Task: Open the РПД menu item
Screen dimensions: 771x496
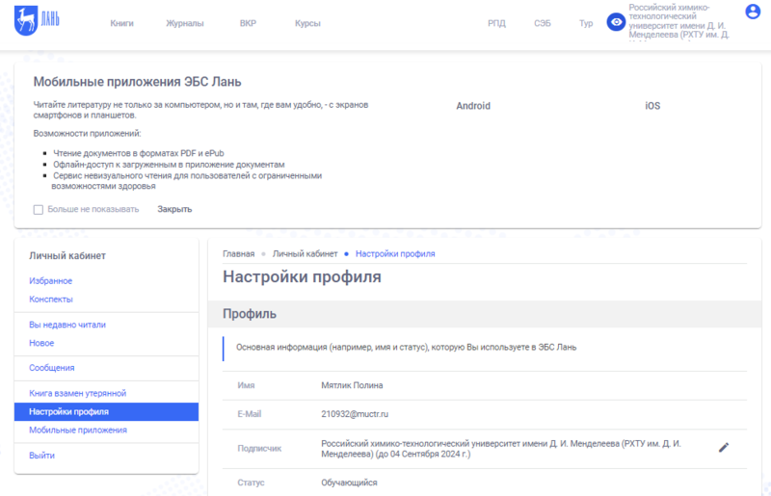Action: pyautogui.click(x=496, y=23)
